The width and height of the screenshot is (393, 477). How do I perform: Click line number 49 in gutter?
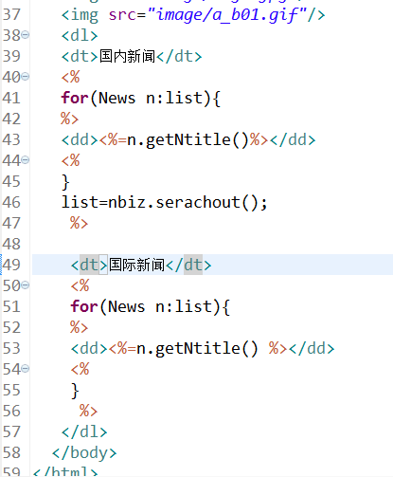(x=11, y=265)
